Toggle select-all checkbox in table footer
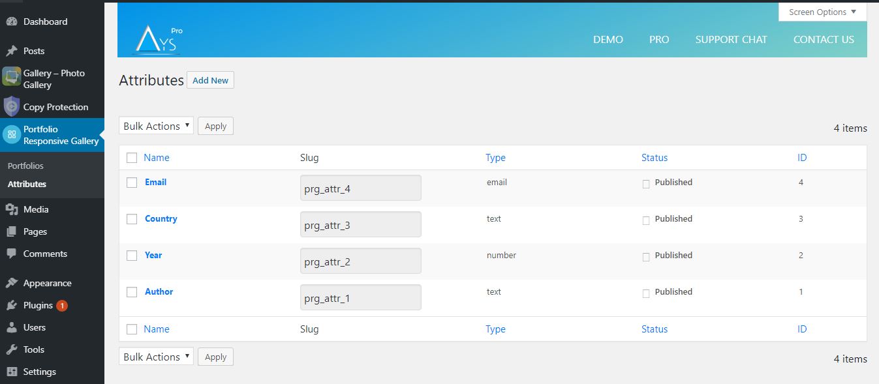Screen dimensions: 879x384 point(132,329)
